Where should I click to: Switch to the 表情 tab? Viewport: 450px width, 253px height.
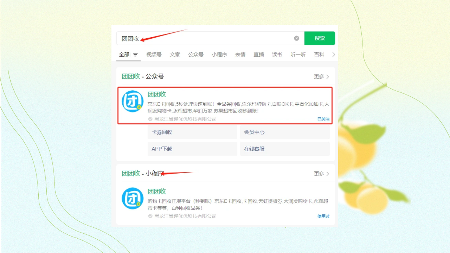point(240,54)
